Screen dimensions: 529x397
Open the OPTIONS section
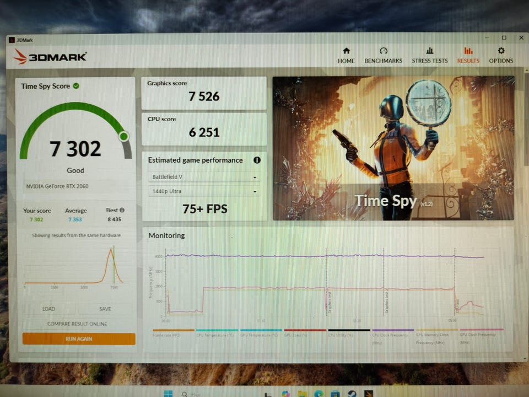pyautogui.click(x=501, y=56)
